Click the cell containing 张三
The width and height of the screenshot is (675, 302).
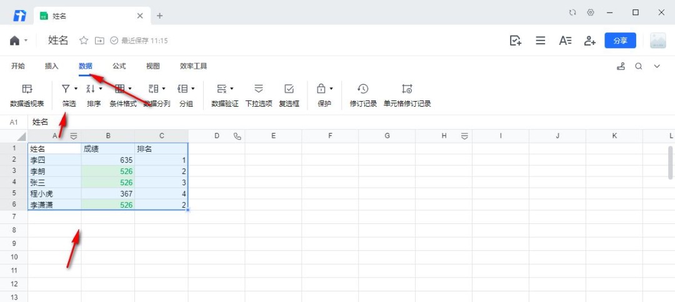(x=54, y=182)
